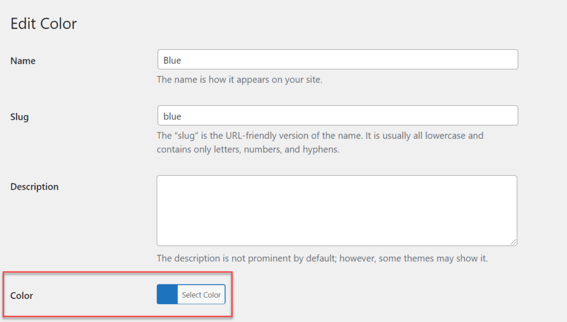Screen dimensions: 567x322
Task: Click the Description field label
Action: click(x=34, y=187)
